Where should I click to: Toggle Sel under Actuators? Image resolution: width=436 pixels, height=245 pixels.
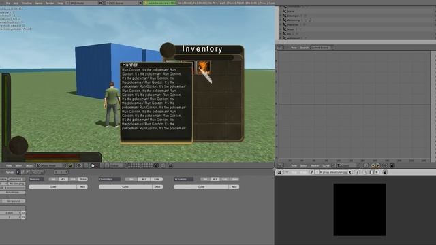(x=205, y=179)
